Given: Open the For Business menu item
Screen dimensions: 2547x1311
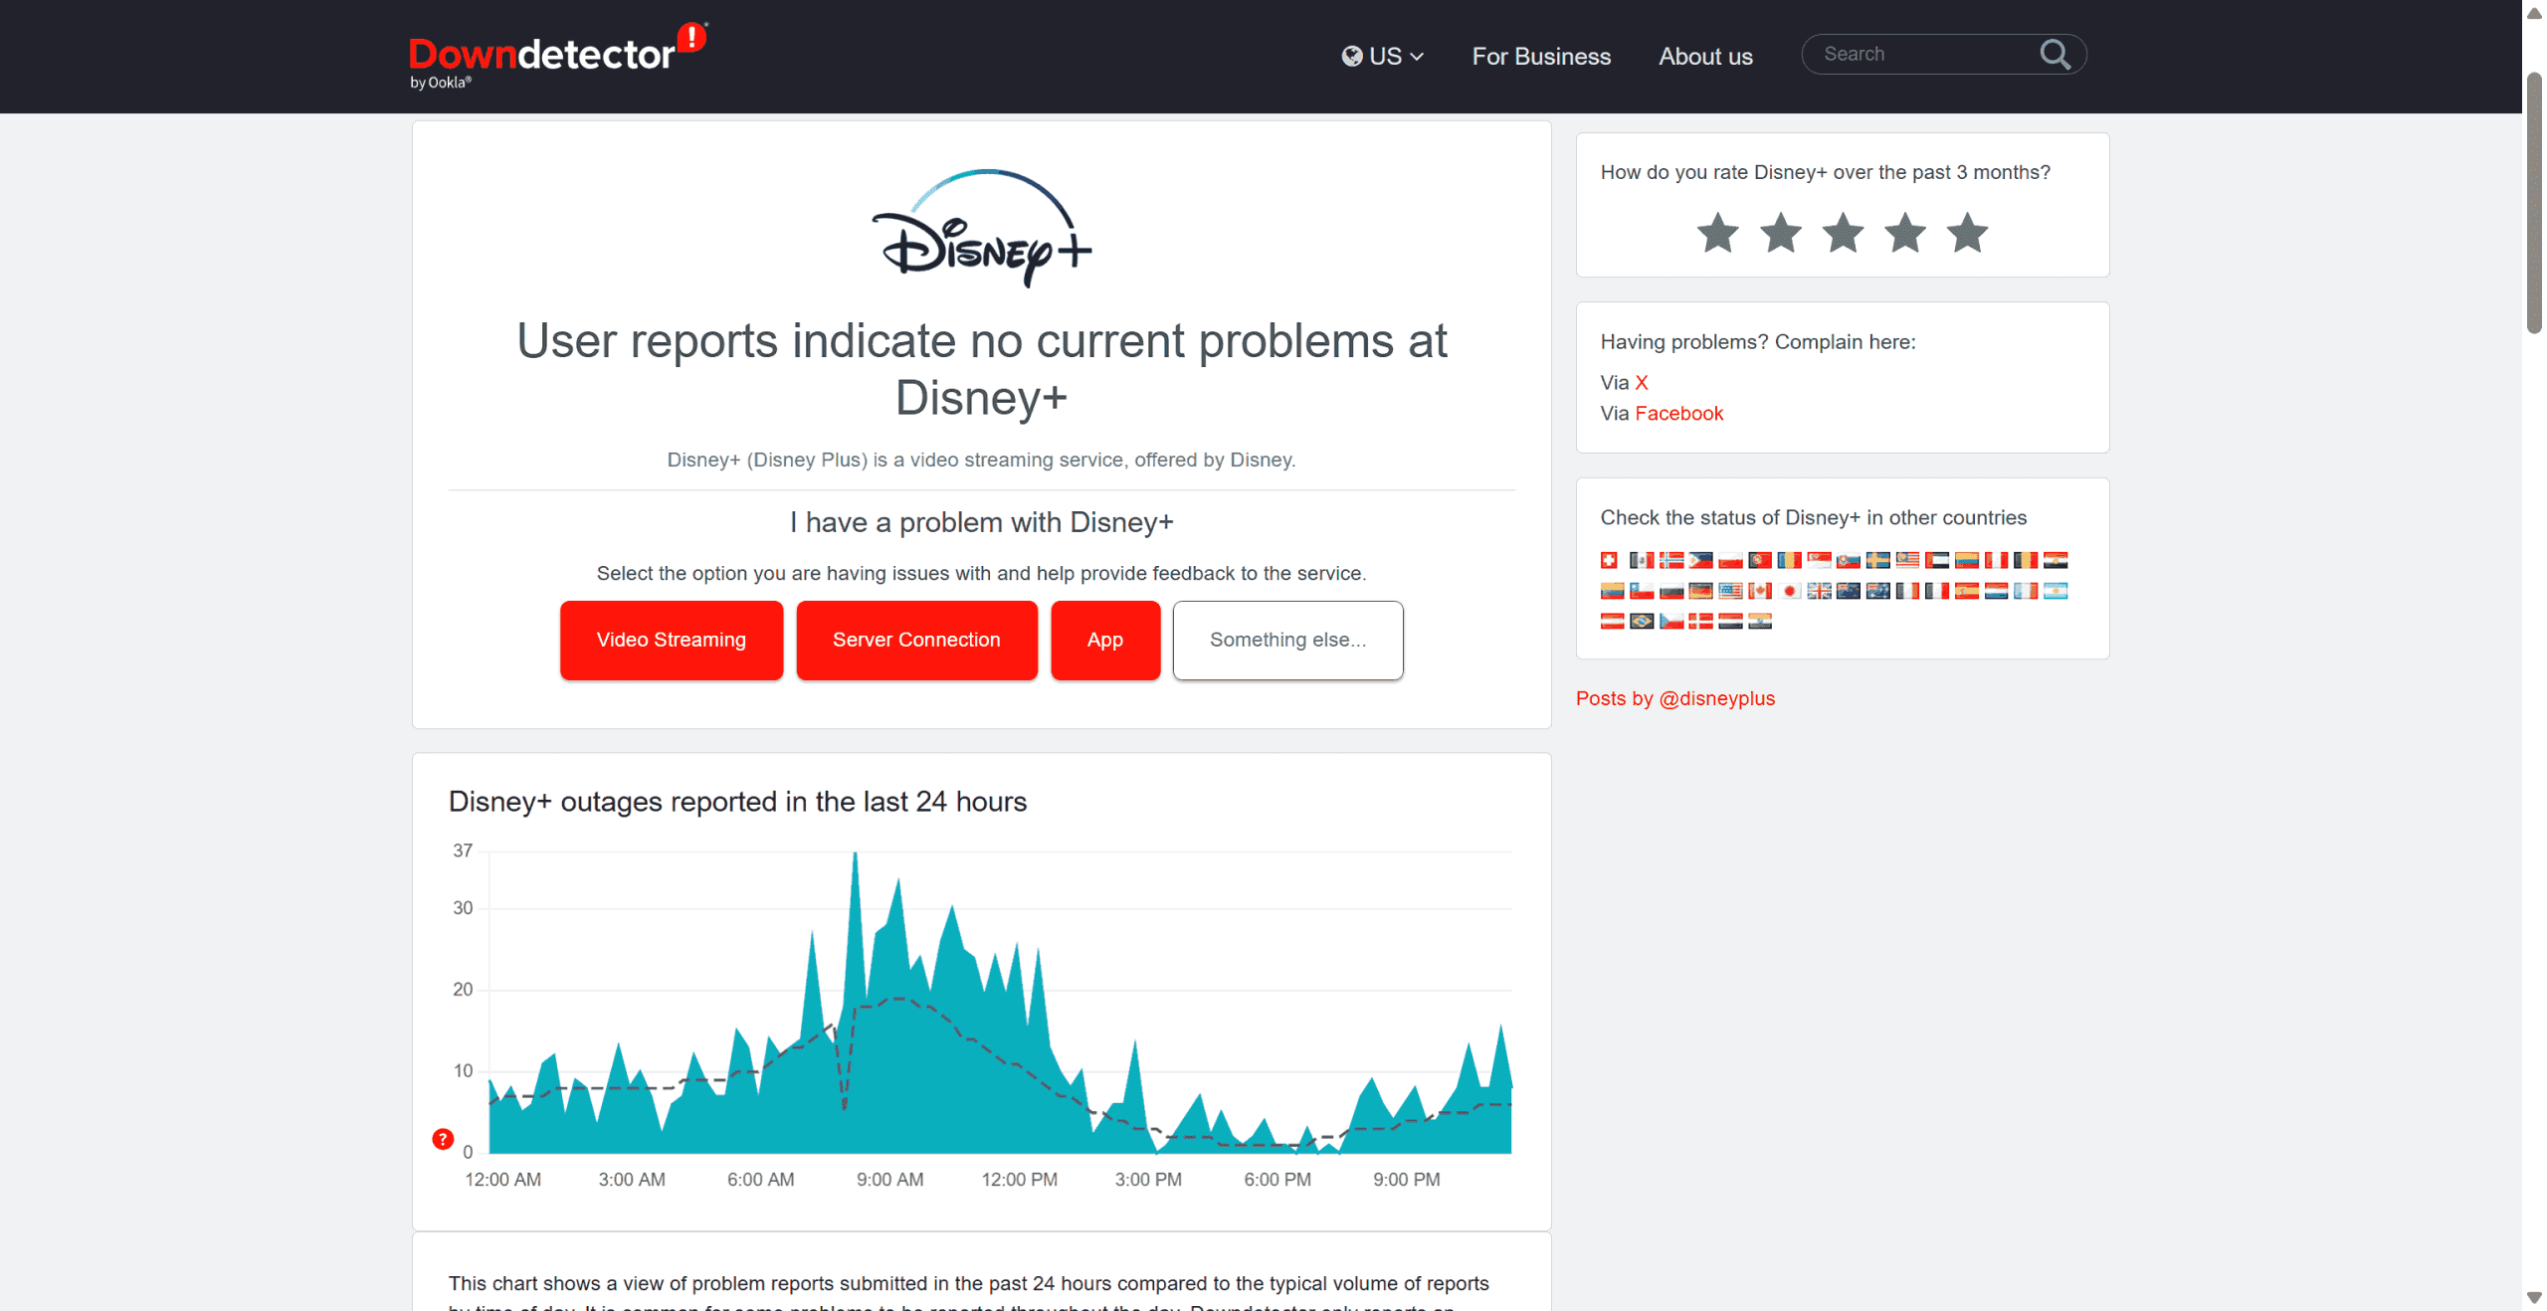Looking at the screenshot, I should pos(1541,57).
